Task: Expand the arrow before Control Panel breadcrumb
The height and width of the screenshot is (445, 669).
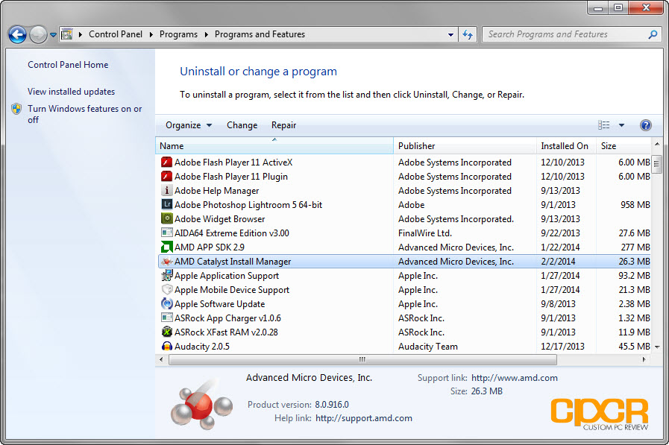Action: click(81, 34)
